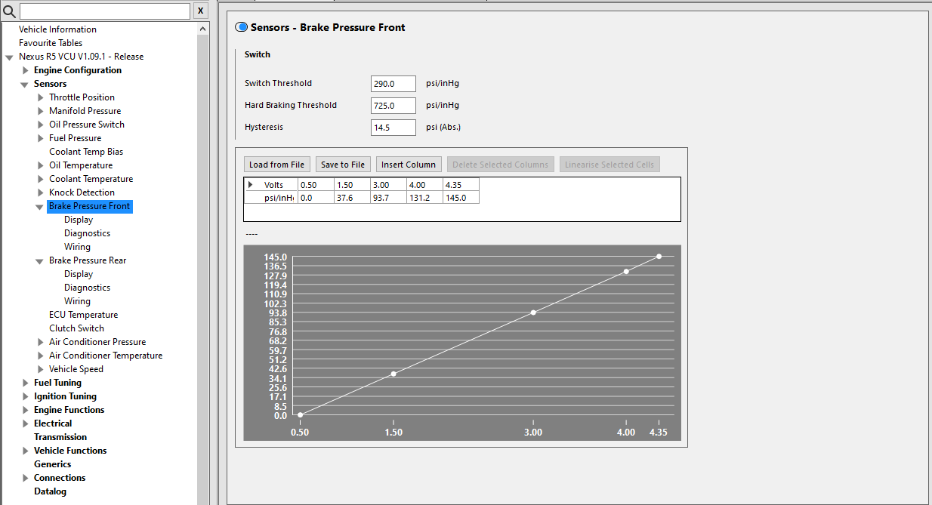
Task: Open Diagnostics under Brake Pressure Front
Action: (87, 233)
